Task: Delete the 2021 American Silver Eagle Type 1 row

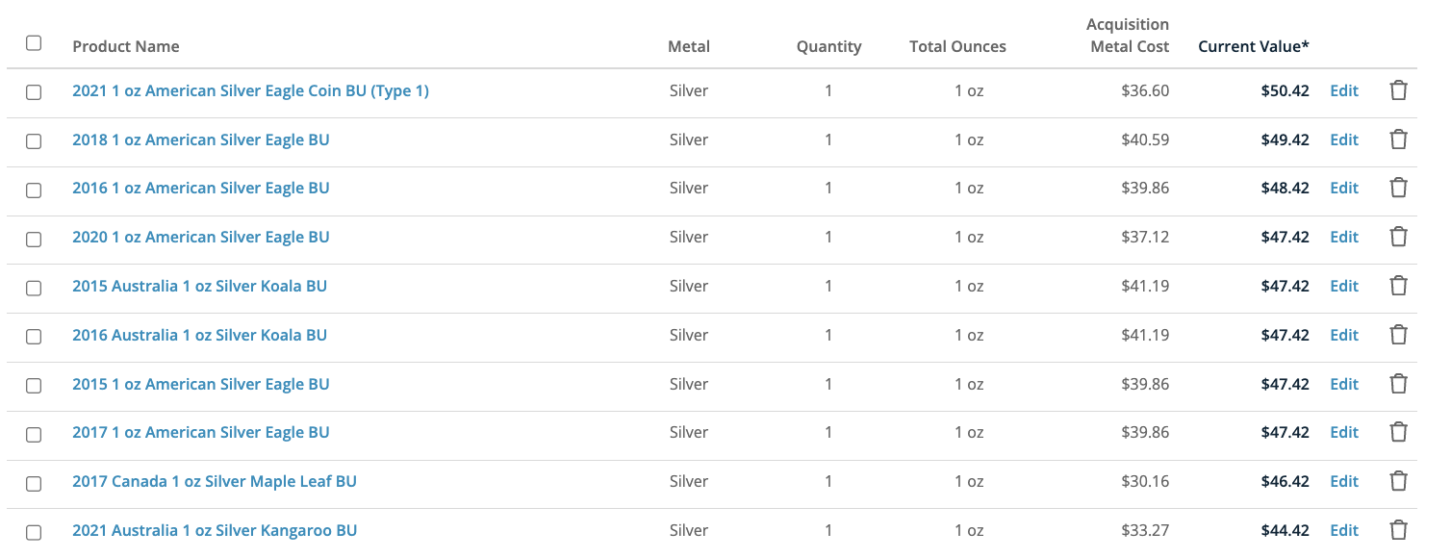Action: 1399,90
